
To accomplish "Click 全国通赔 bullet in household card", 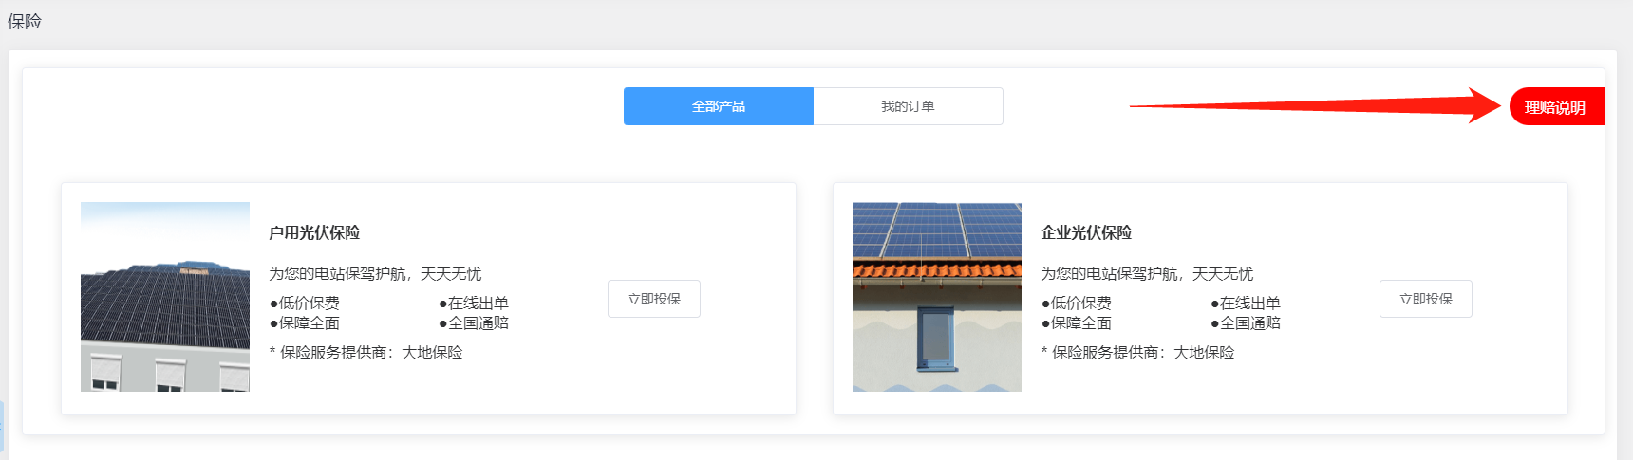I will click(475, 323).
